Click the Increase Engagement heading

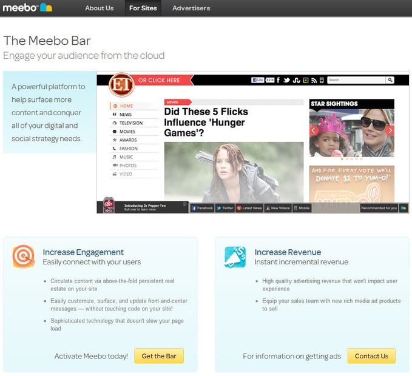point(83,252)
